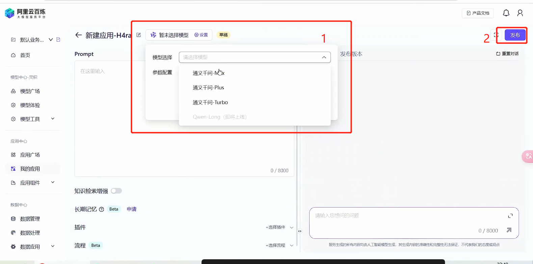Expand the 数据应用 submenu chevron

click(x=53, y=246)
